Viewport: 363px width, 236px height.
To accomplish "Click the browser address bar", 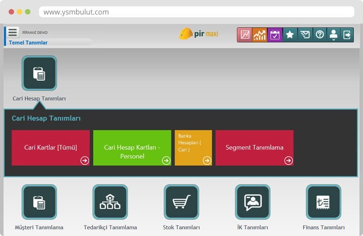I will [196, 12].
